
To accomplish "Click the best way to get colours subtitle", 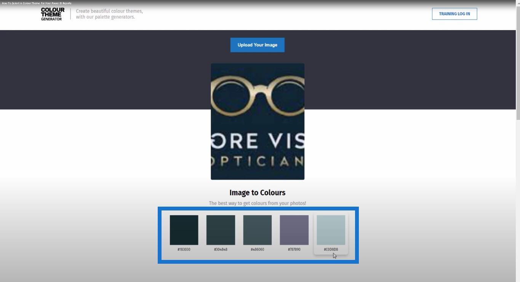I will (x=258, y=203).
